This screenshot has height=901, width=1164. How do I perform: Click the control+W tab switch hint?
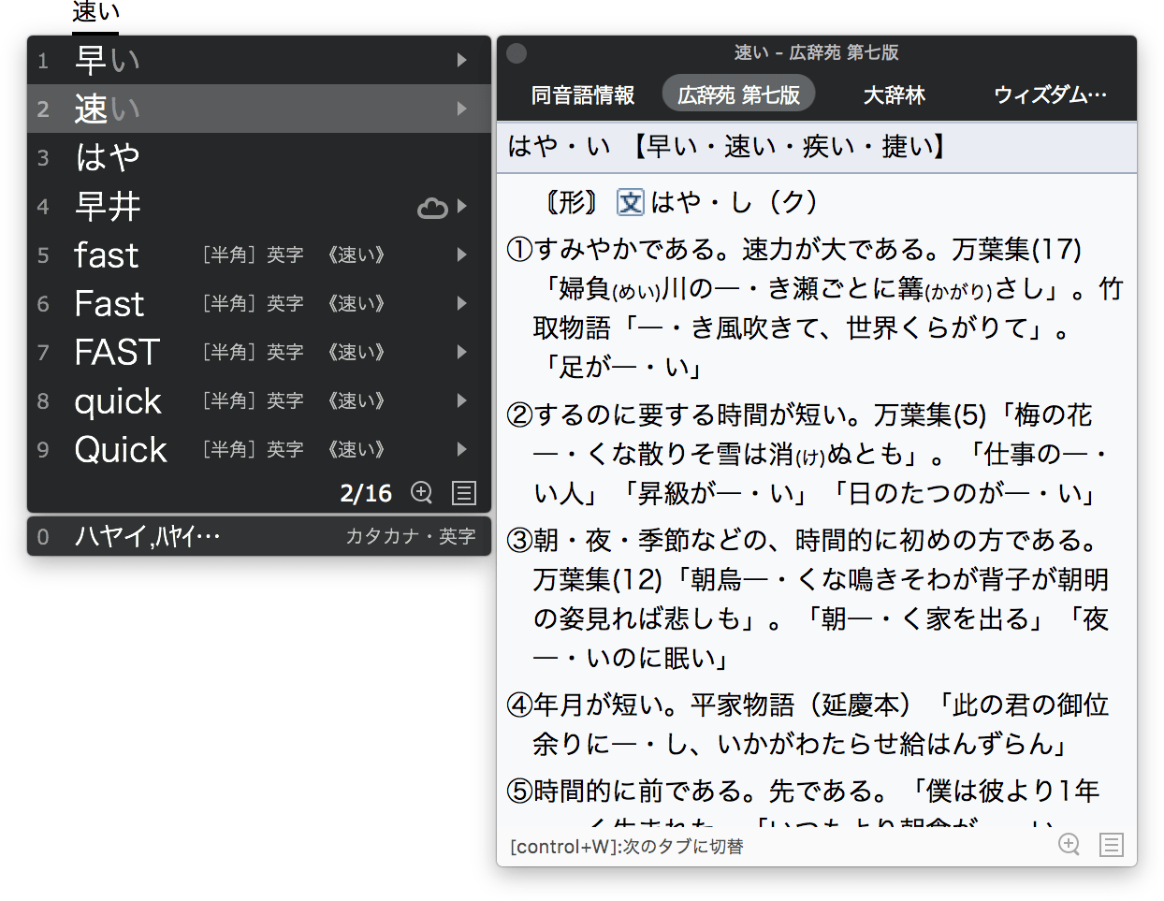point(627,846)
